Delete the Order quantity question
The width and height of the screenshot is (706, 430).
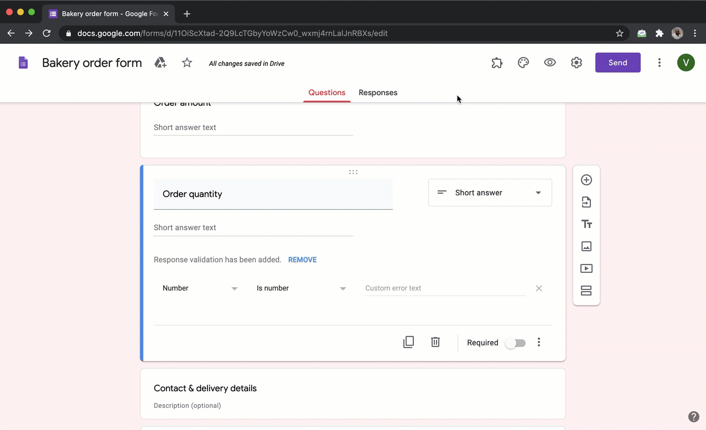tap(435, 342)
